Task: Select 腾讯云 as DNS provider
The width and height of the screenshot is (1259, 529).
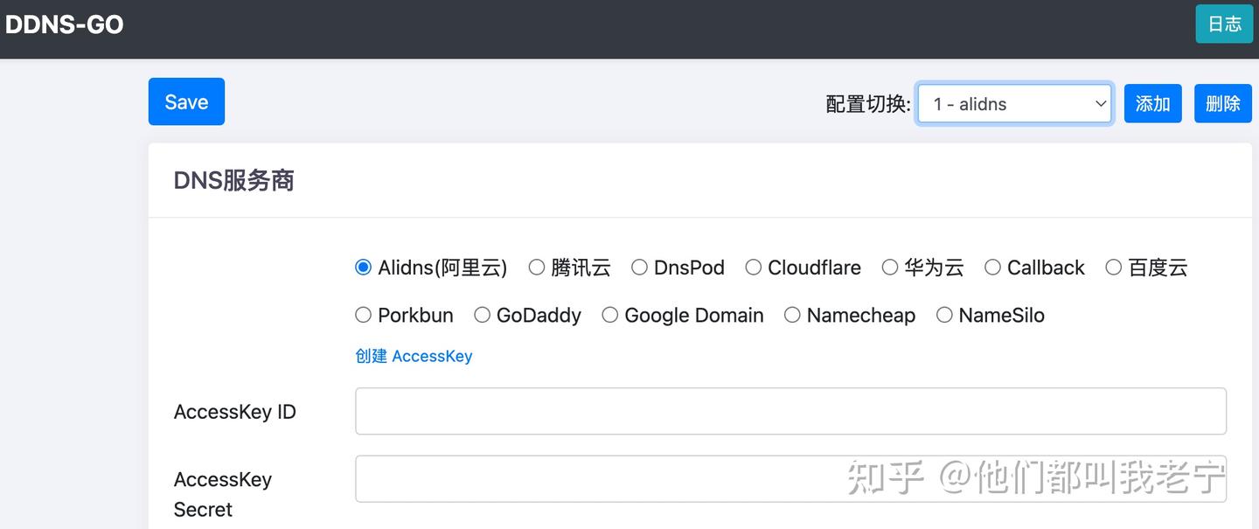Action: (537, 268)
